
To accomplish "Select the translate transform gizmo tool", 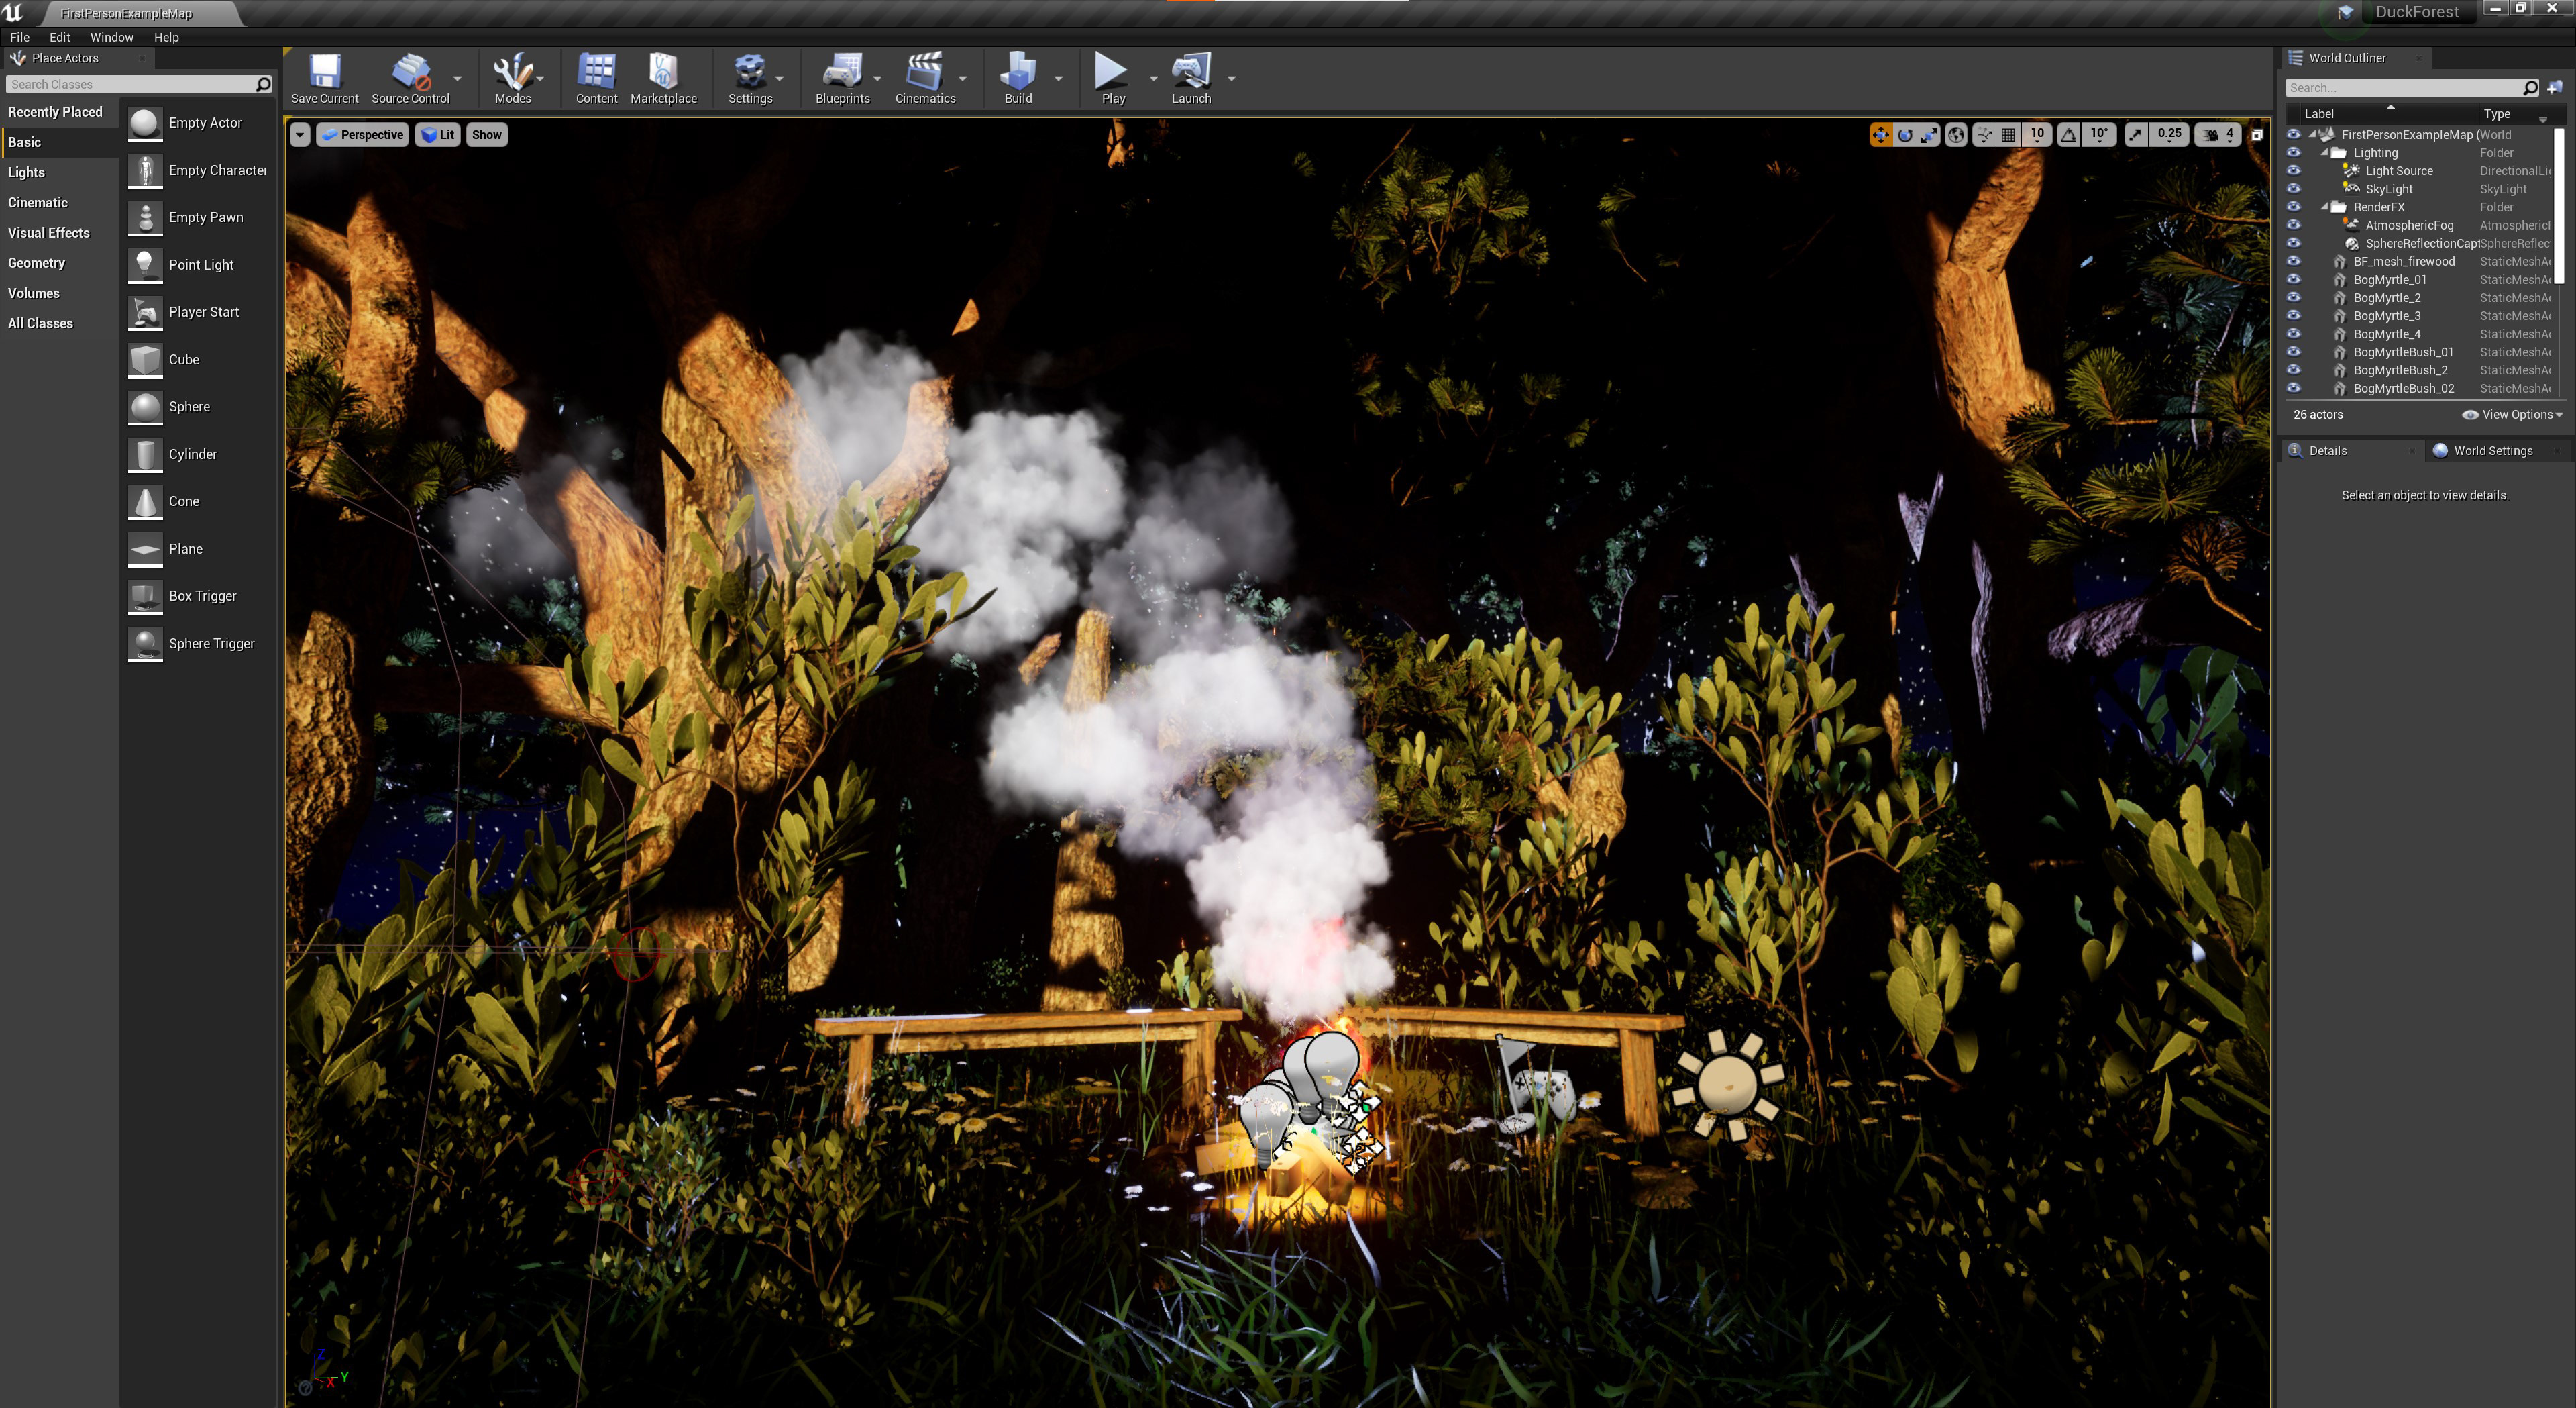I will [1881, 135].
